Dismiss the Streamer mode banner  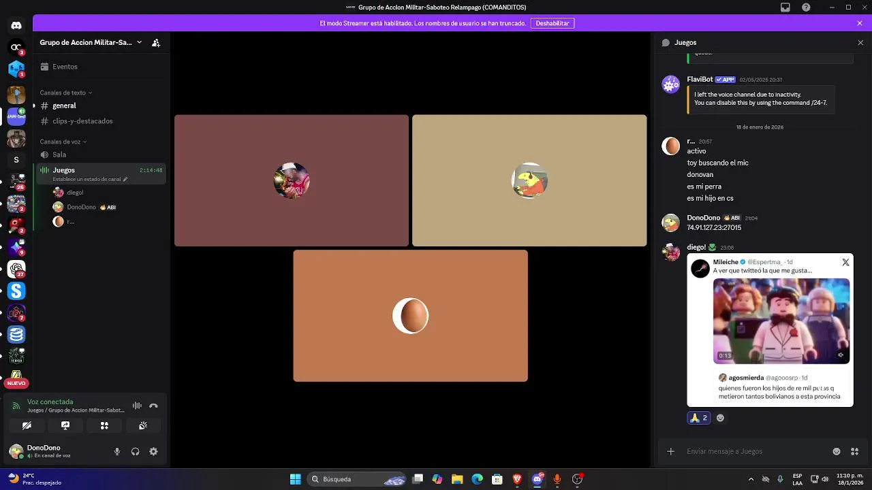(860, 23)
